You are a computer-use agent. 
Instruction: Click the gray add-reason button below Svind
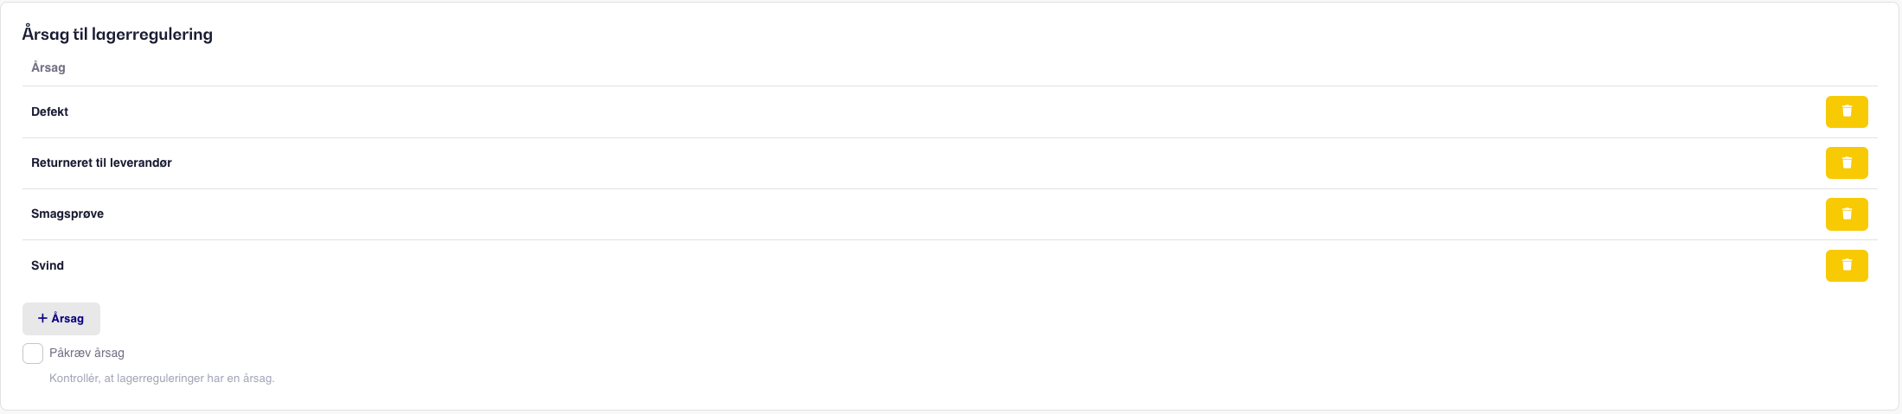coord(61,318)
